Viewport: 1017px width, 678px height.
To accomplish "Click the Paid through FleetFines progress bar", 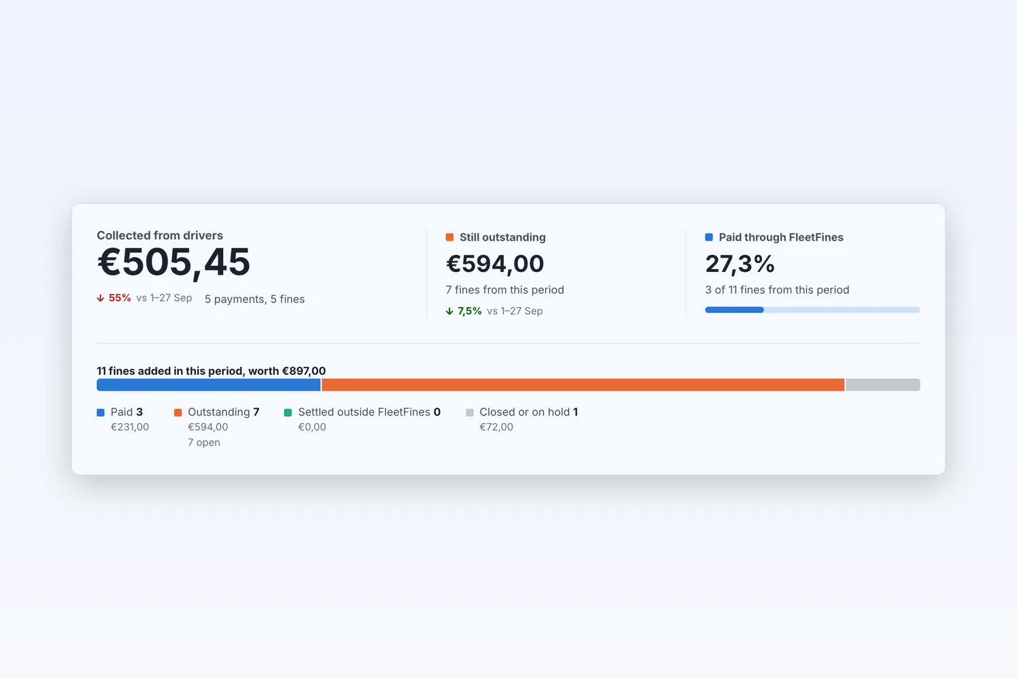I will pyautogui.click(x=812, y=310).
